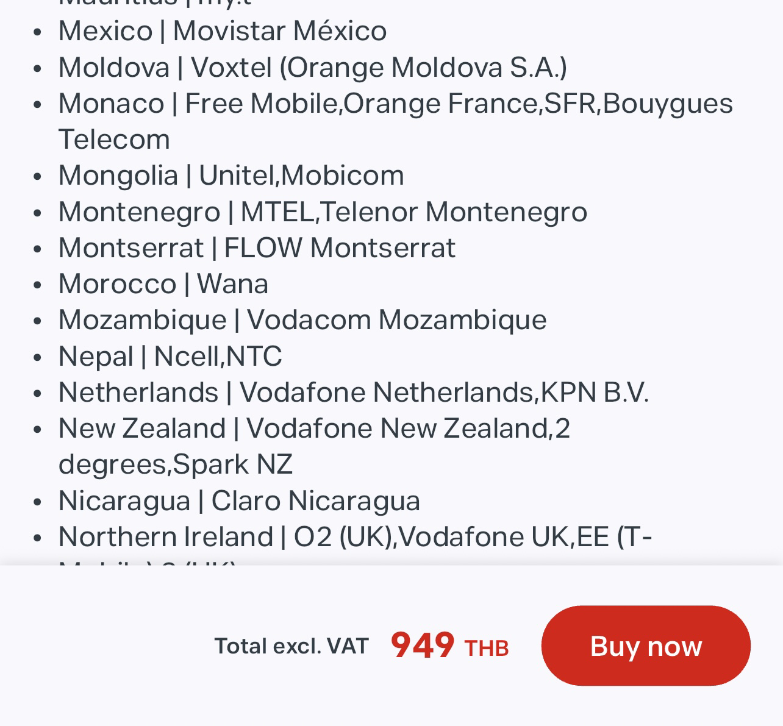The width and height of the screenshot is (783, 726).
Task: Choose the Montenegro | MTEL list item
Action: point(323,212)
